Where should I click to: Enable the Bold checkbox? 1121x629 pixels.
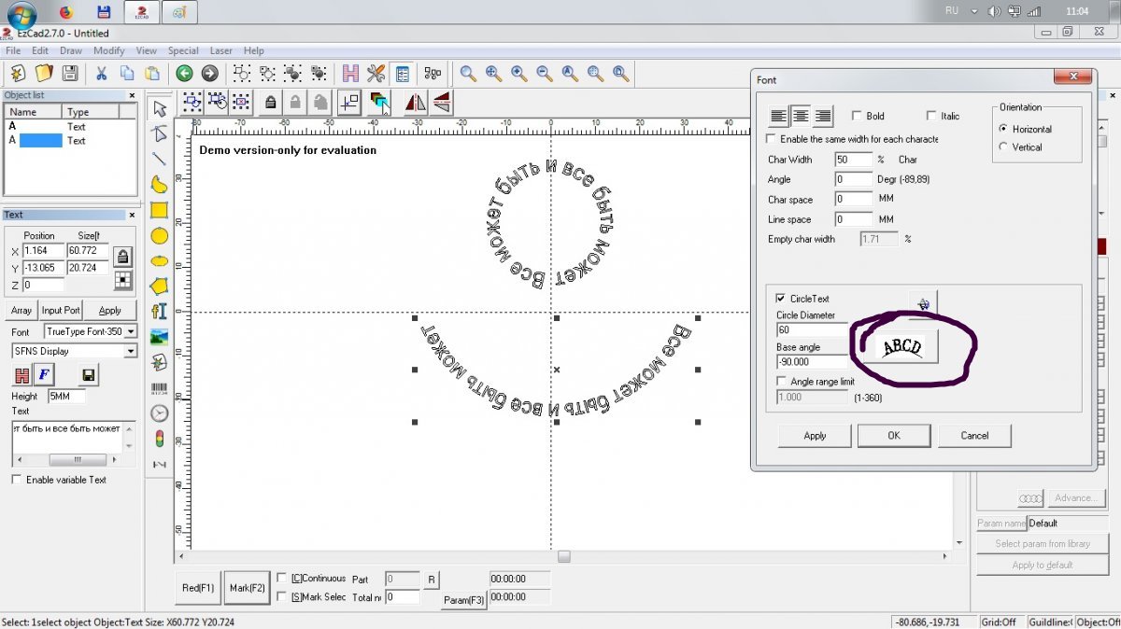857,117
